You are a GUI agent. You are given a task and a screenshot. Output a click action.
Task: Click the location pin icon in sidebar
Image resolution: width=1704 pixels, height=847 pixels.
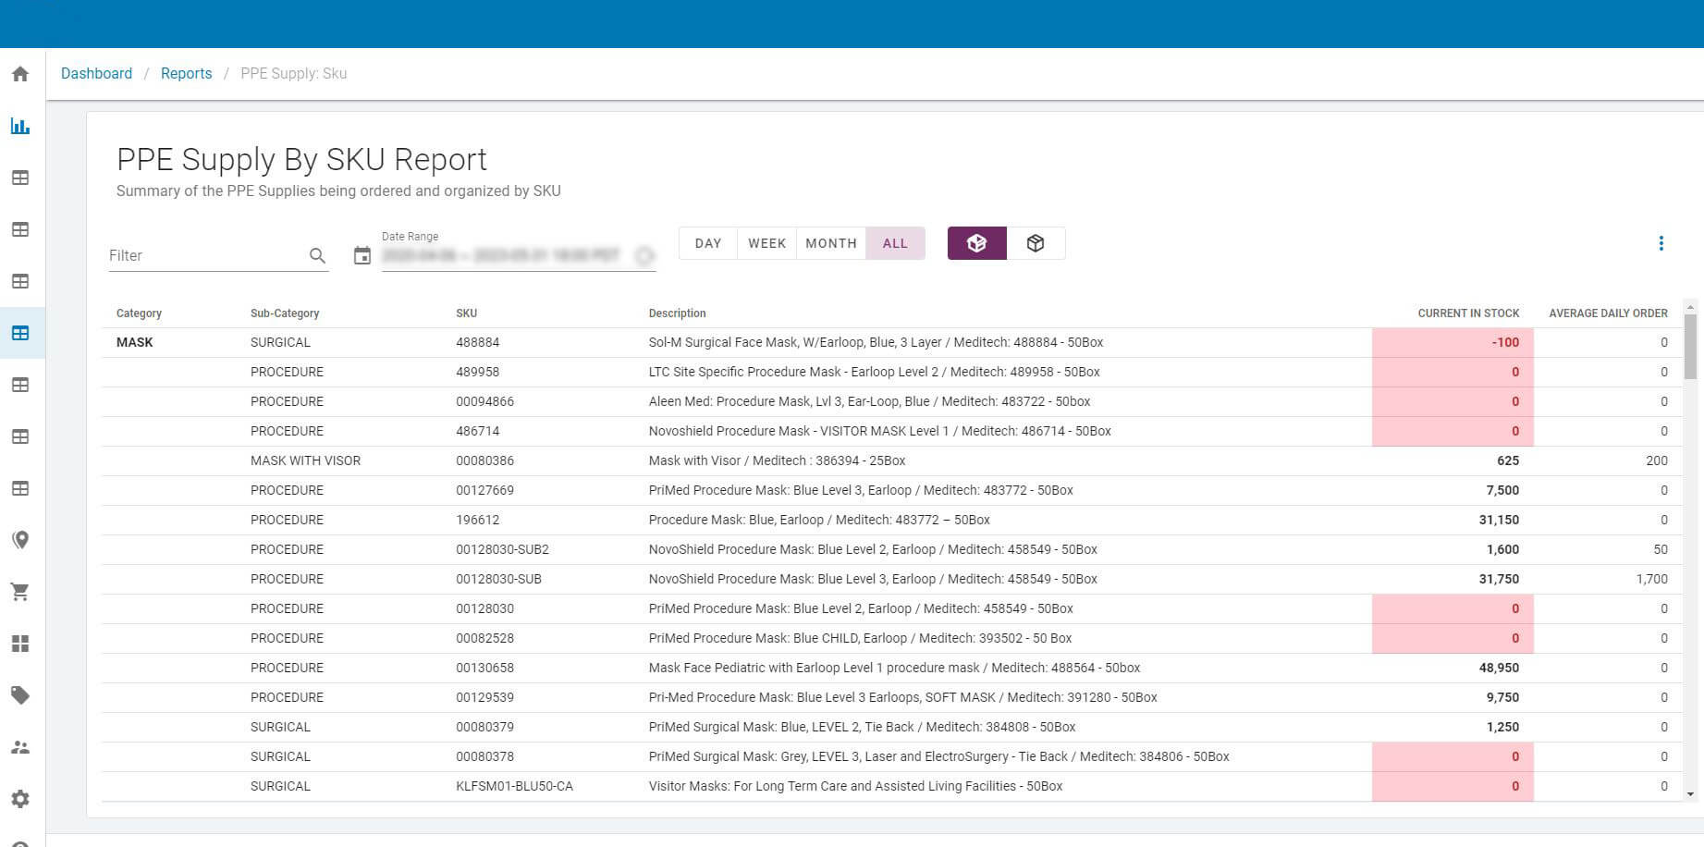click(x=20, y=540)
